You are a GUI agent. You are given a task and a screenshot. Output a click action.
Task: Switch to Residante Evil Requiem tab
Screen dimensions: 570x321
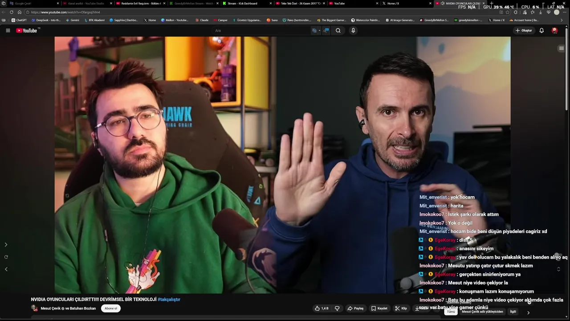[141, 3]
